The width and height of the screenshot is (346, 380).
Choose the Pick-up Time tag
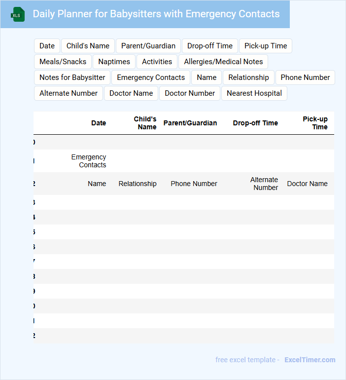point(266,46)
